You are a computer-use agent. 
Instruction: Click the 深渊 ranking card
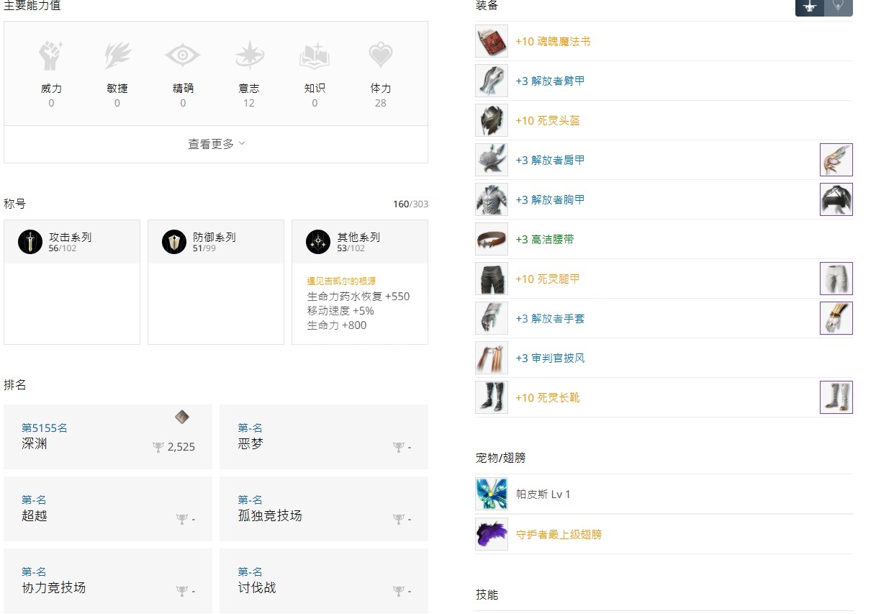(x=108, y=437)
